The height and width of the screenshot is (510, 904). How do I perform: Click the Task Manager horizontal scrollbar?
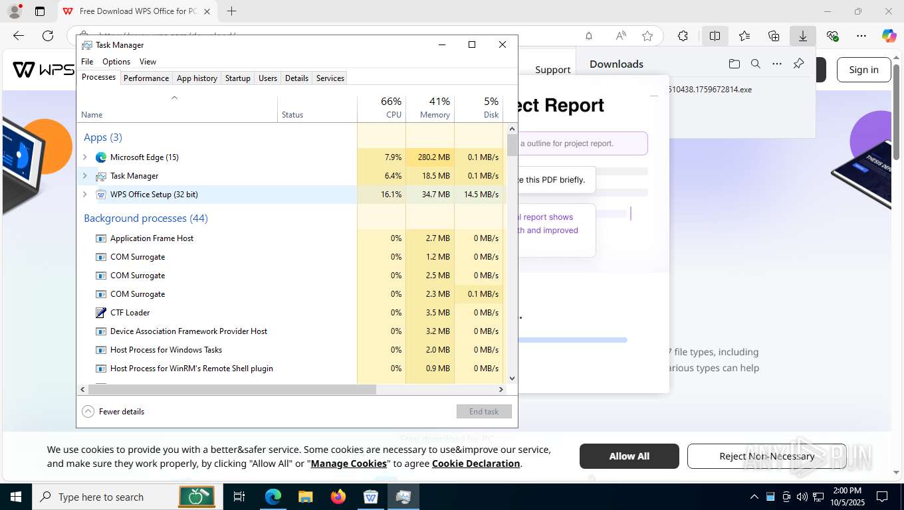[x=232, y=390]
